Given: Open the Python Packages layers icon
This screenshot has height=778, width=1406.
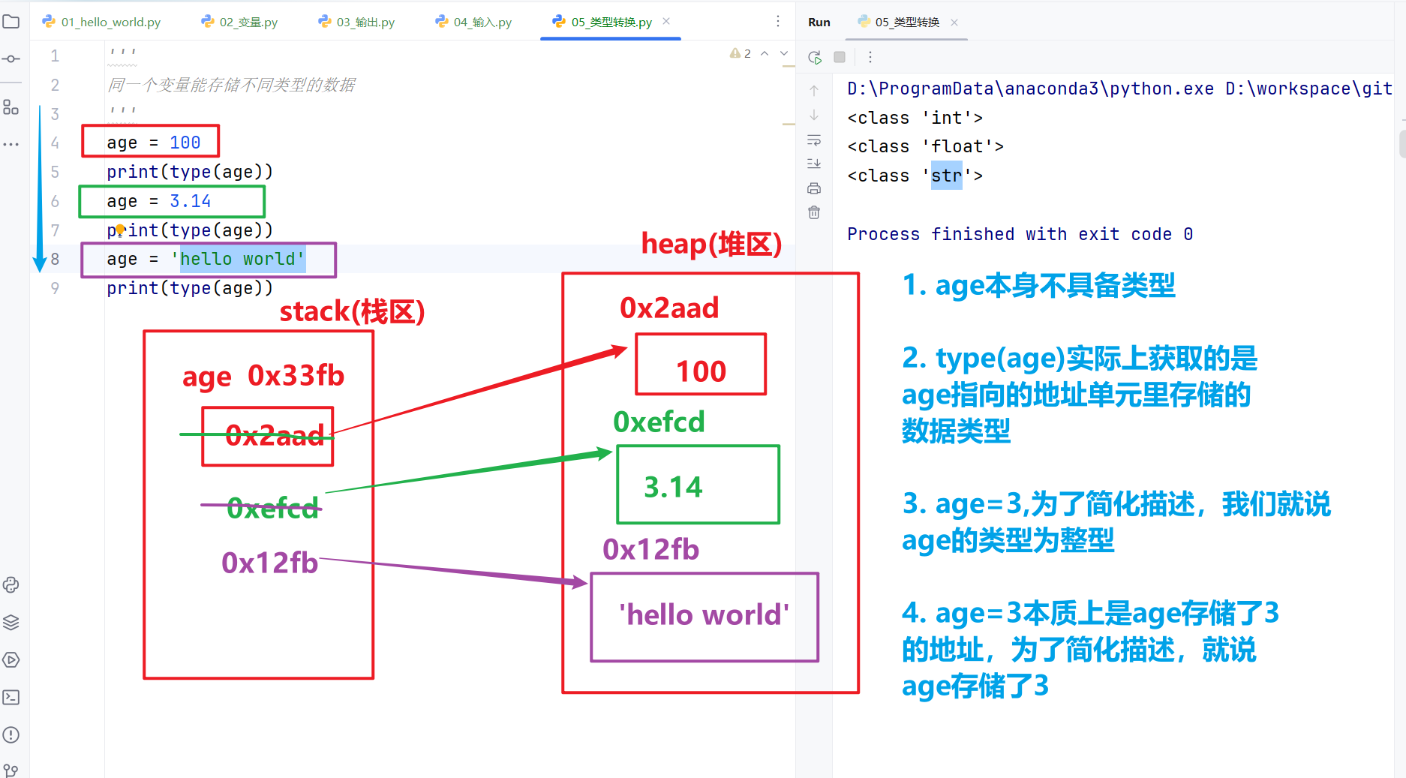Looking at the screenshot, I should pyautogui.click(x=11, y=623).
